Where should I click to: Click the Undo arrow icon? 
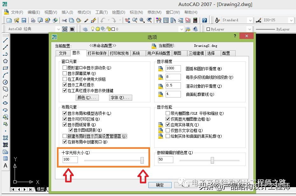pos(103,20)
